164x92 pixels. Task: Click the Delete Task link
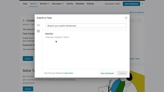(134, 59)
